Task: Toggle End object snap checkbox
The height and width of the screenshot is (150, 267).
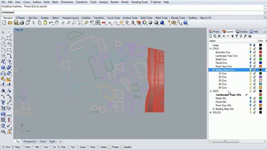Action: click(4, 147)
